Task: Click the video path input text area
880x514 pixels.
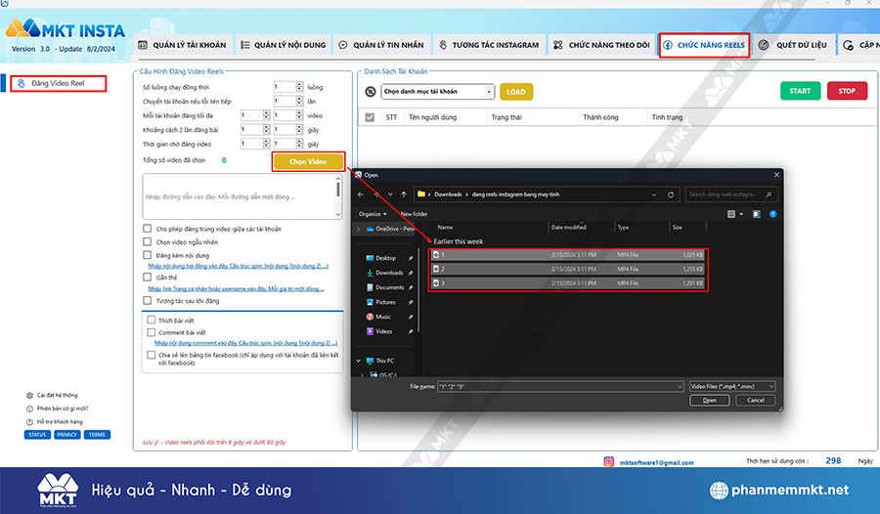Action: click(x=240, y=196)
